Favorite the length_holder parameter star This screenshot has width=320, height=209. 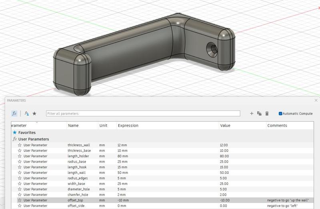[x=20, y=156]
